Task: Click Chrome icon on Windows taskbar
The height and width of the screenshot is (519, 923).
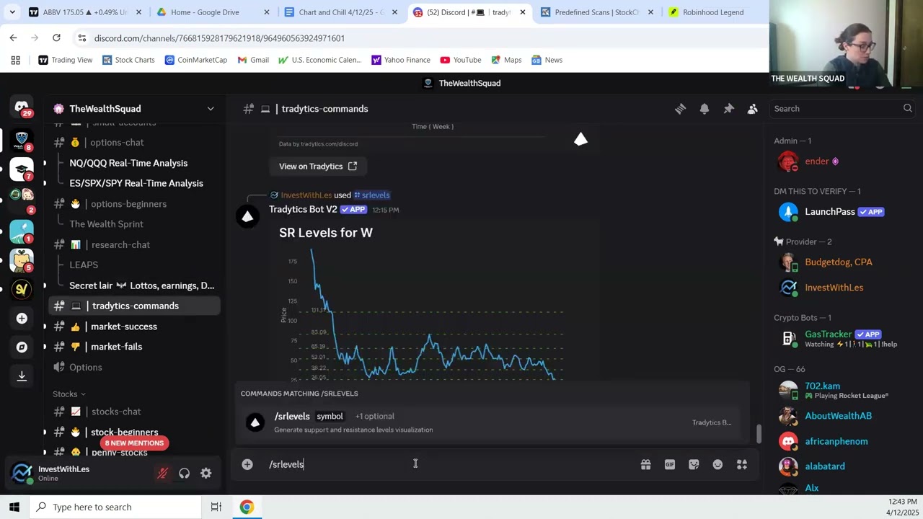Action: [x=247, y=507]
